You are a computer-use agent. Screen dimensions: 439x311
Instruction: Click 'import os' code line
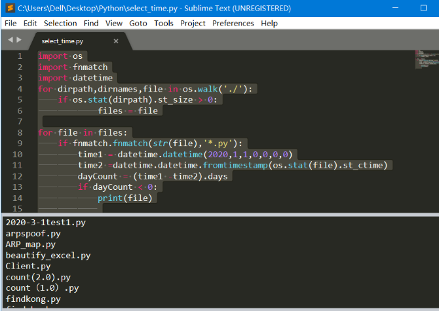pos(60,56)
